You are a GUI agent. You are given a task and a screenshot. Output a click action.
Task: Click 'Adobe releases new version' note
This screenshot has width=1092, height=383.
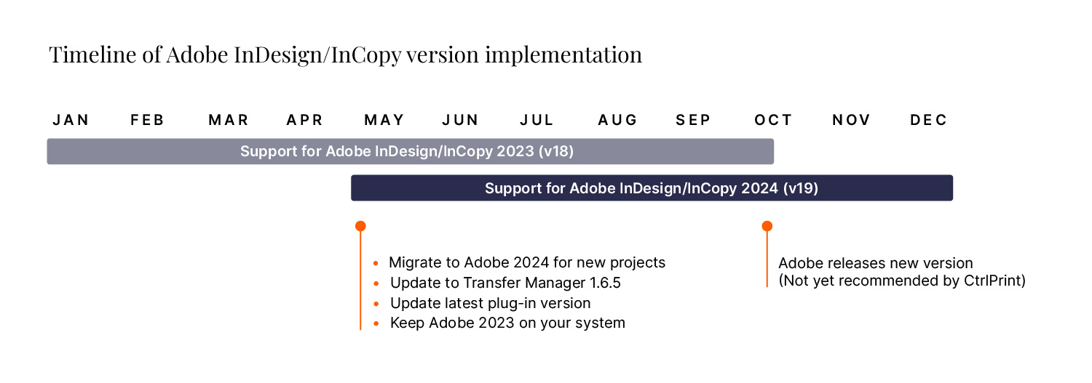pyautogui.click(x=876, y=263)
